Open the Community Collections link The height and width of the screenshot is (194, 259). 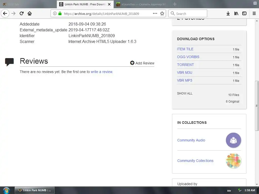point(195,161)
